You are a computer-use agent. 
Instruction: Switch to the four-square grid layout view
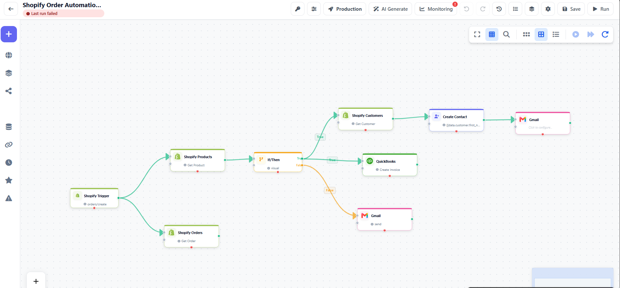(541, 34)
